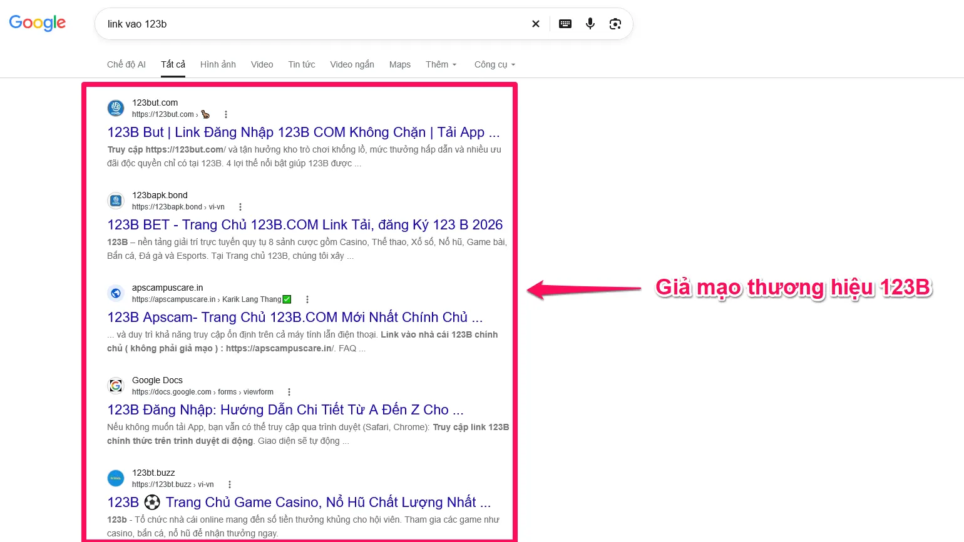The height and width of the screenshot is (542, 964).
Task: Open the "123B BET - Trang Chủ" result
Action: tap(305, 225)
